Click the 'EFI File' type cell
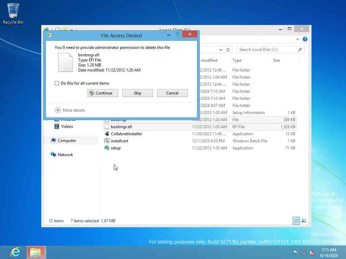 pyautogui.click(x=239, y=127)
